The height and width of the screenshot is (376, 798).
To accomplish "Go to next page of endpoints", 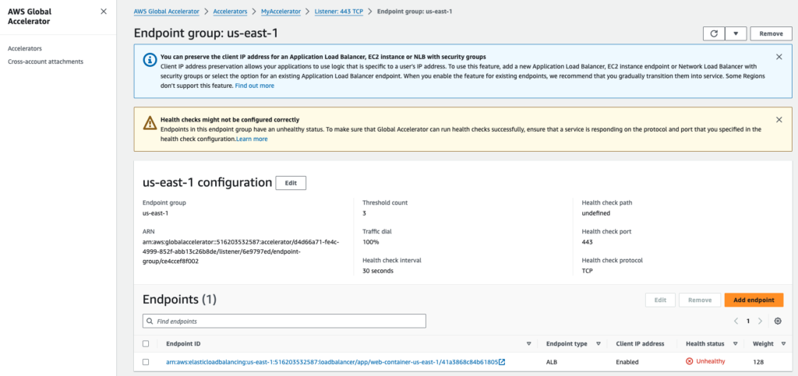I will [x=760, y=322].
